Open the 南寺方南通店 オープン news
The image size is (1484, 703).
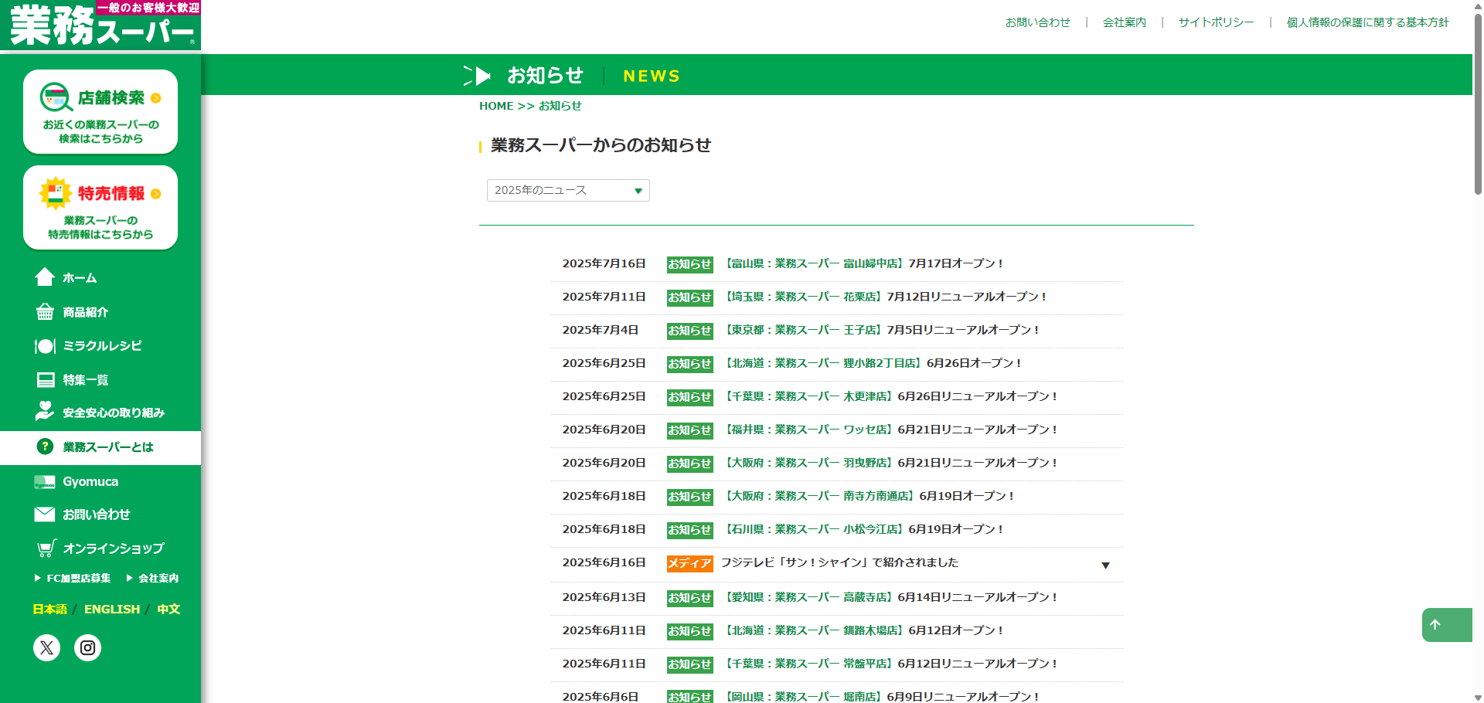pos(869,496)
